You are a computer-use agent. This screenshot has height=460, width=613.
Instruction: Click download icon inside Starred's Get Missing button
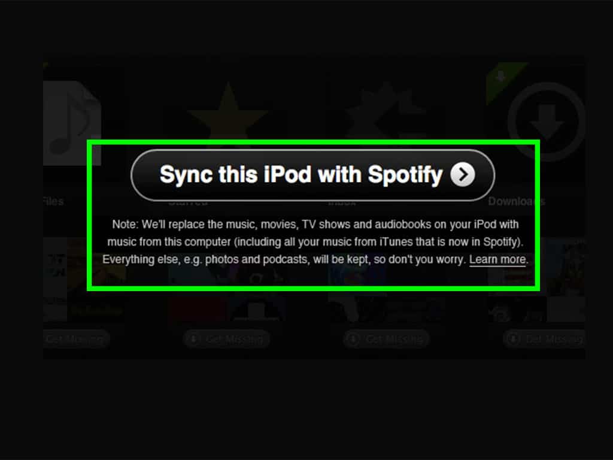(x=193, y=339)
